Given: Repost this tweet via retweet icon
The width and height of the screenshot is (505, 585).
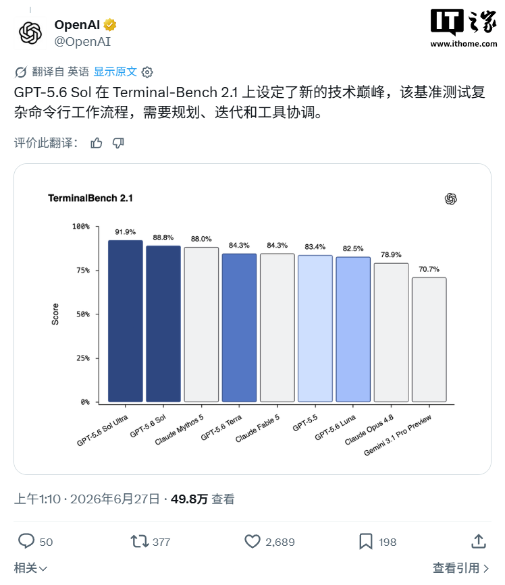Looking at the screenshot, I should coord(140,541).
